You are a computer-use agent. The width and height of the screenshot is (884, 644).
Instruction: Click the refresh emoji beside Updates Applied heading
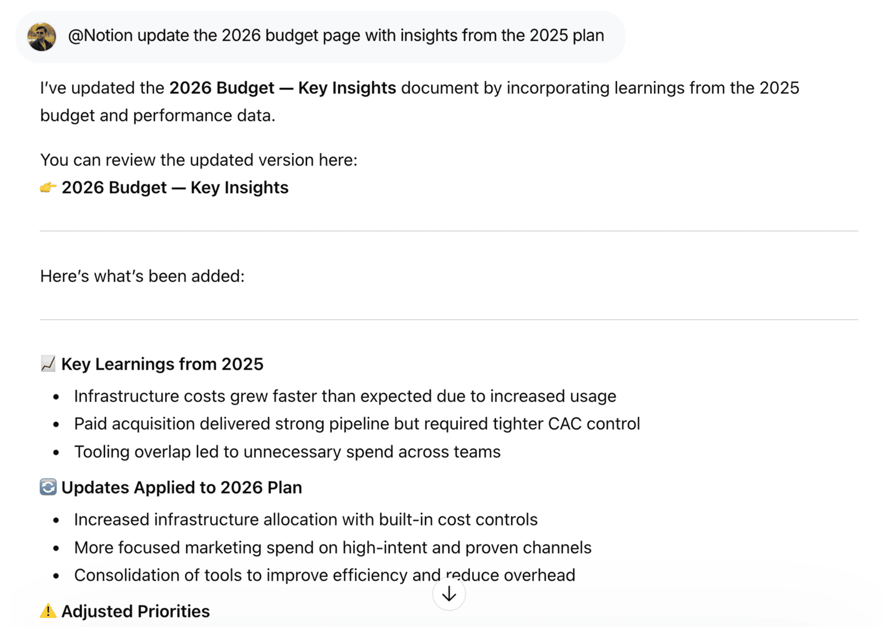(48, 486)
